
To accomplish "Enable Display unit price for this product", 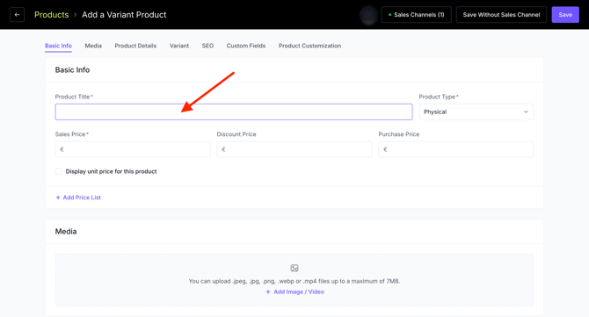I will point(59,171).
